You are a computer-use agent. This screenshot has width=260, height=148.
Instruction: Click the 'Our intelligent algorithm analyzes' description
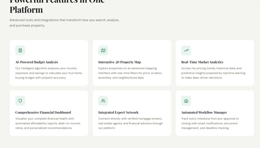coord(49,73)
